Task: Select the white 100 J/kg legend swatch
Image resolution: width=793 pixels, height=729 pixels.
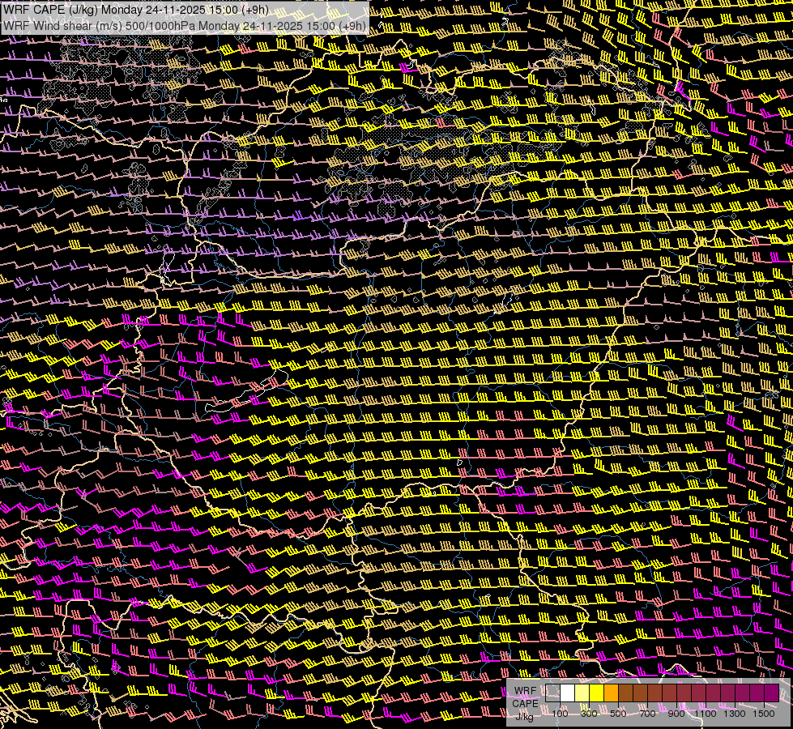Action: (568, 693)
